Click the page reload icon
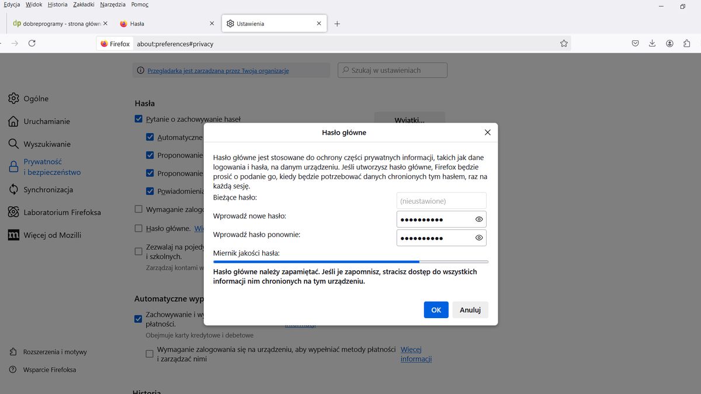 pyautogui.click(x=32, y=43)
